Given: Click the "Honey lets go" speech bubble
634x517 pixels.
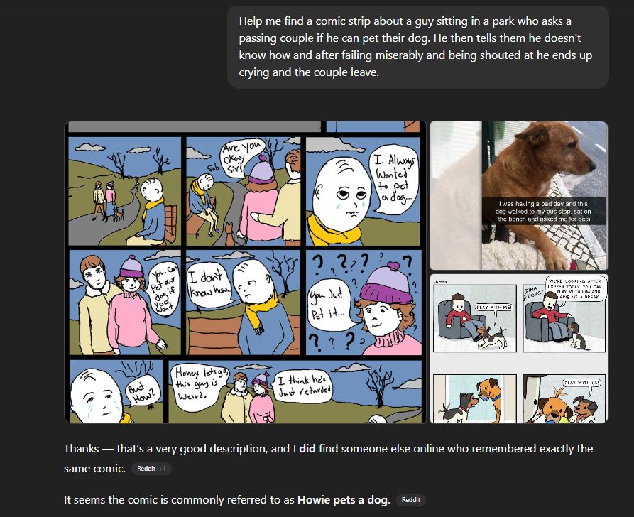Looking at the screenshot, I should (x=200, y=383).
